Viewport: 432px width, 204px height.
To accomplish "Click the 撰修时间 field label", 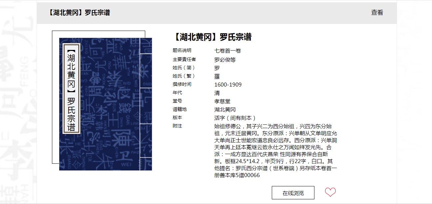I will point(182,85).
